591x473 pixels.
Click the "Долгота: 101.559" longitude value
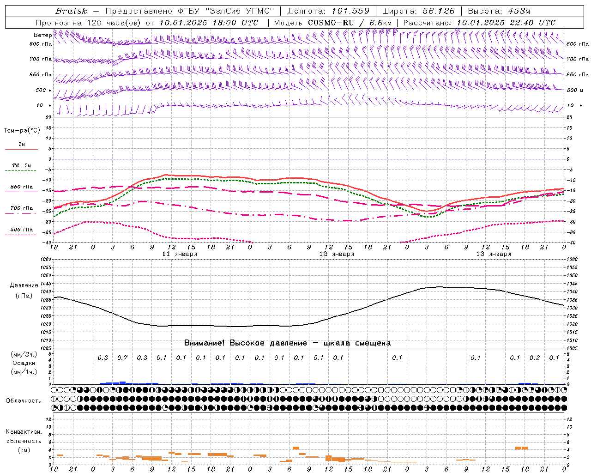pyautogui.click(x=328, y=11)
